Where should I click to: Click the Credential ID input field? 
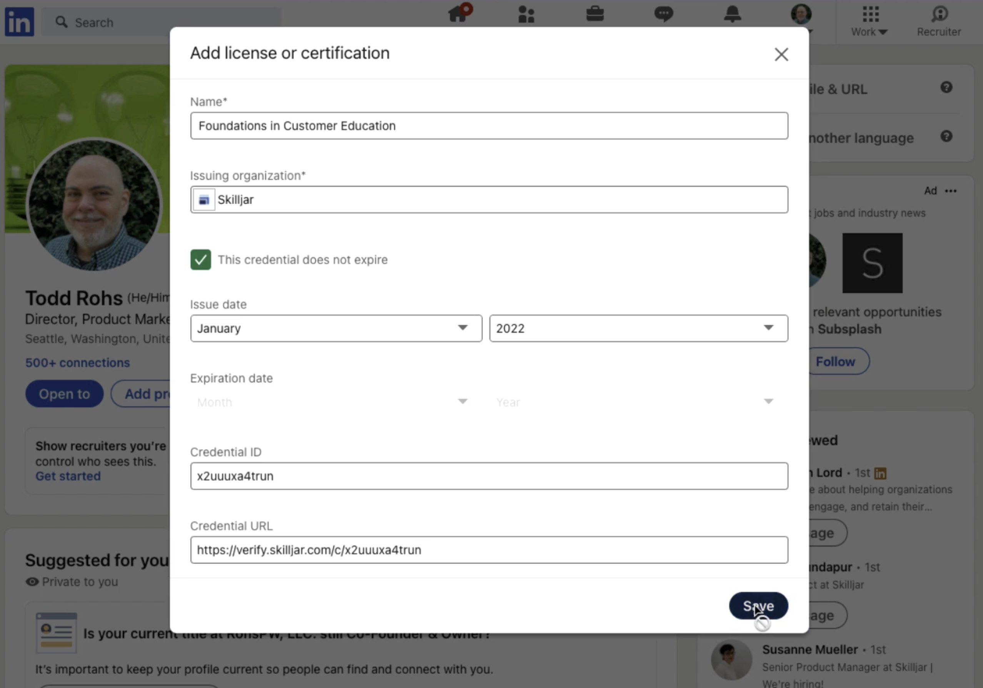pyautogui.click(x=489, y=476)
